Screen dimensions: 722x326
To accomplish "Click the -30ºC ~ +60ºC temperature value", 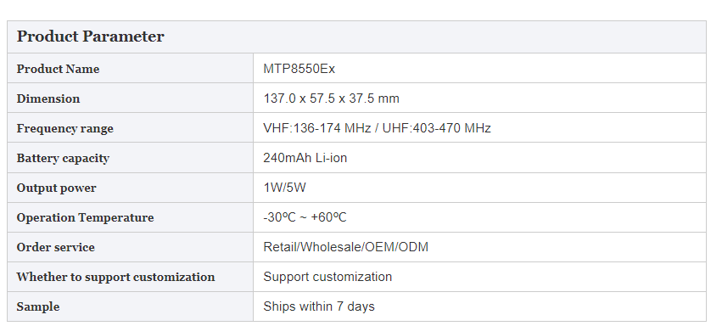I will 305,217.
